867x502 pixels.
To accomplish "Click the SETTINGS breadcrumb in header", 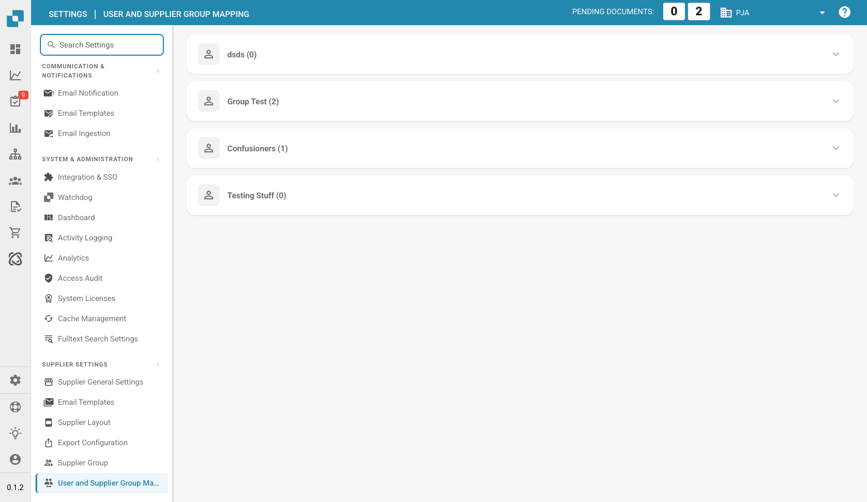I will click(68, 14).
